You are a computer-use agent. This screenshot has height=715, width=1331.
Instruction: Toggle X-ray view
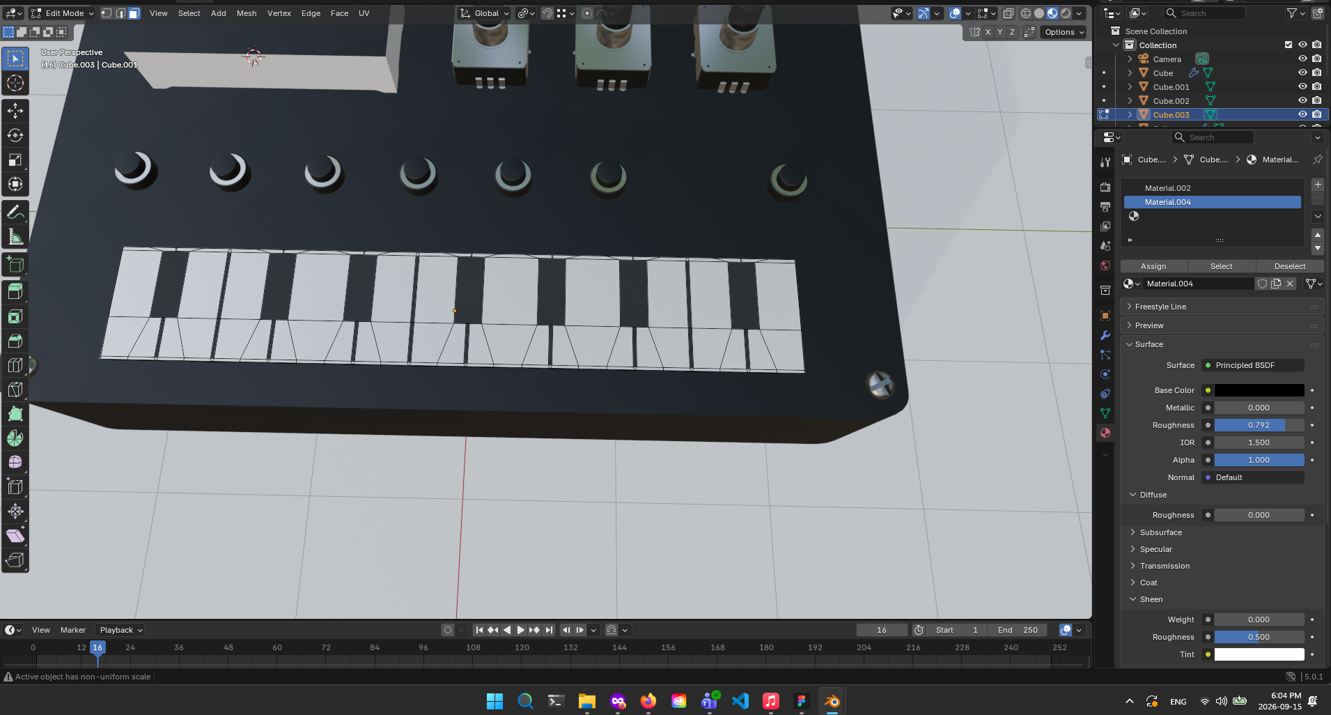1008,13
